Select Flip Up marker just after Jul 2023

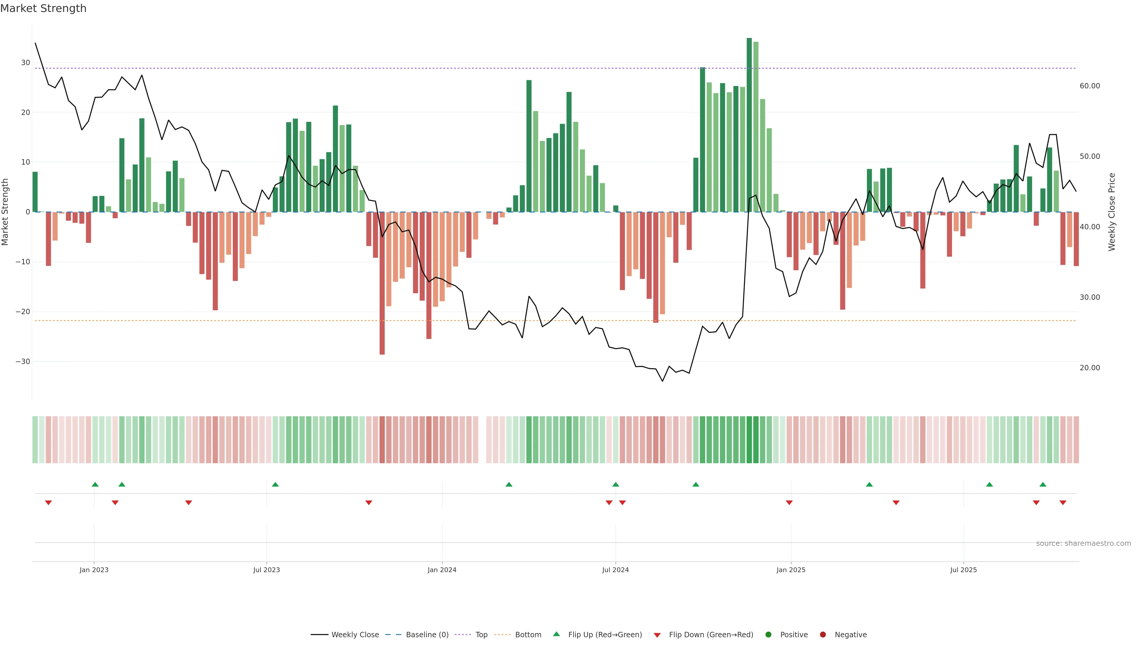pos(275,484)
